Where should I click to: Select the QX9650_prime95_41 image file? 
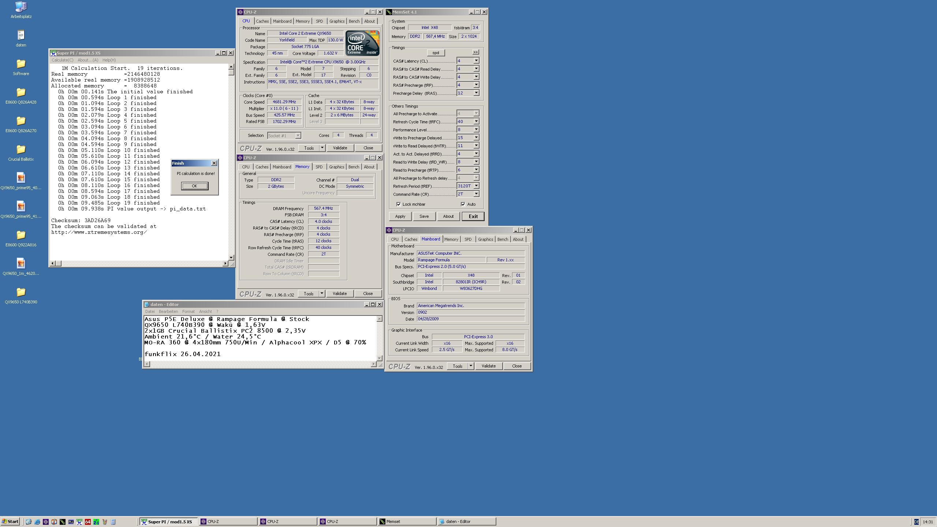21,210
